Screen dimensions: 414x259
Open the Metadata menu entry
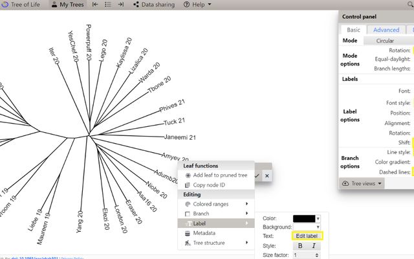click(x=204, y=233)
